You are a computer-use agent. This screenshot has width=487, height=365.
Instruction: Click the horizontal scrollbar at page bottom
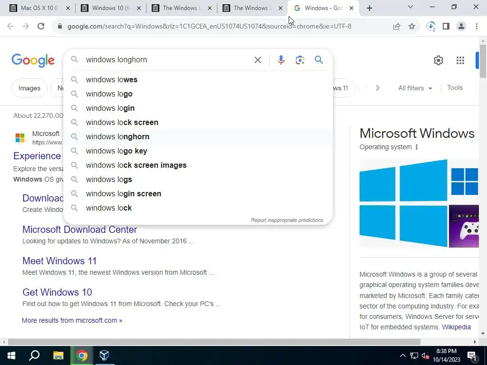[x=214, y=342]
